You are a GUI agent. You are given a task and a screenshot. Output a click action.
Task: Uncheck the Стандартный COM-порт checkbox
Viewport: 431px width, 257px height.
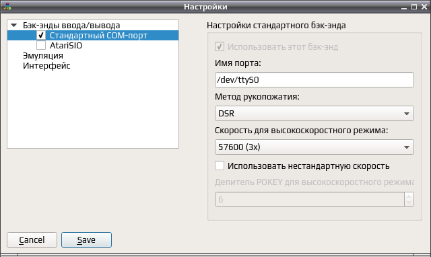point(41,35)
